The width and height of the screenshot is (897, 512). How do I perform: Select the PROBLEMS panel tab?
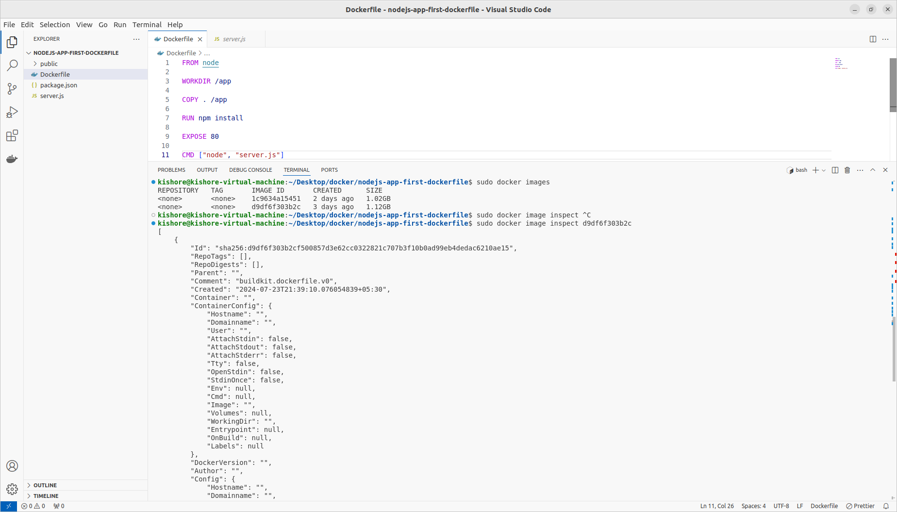(x=171, y=170)
